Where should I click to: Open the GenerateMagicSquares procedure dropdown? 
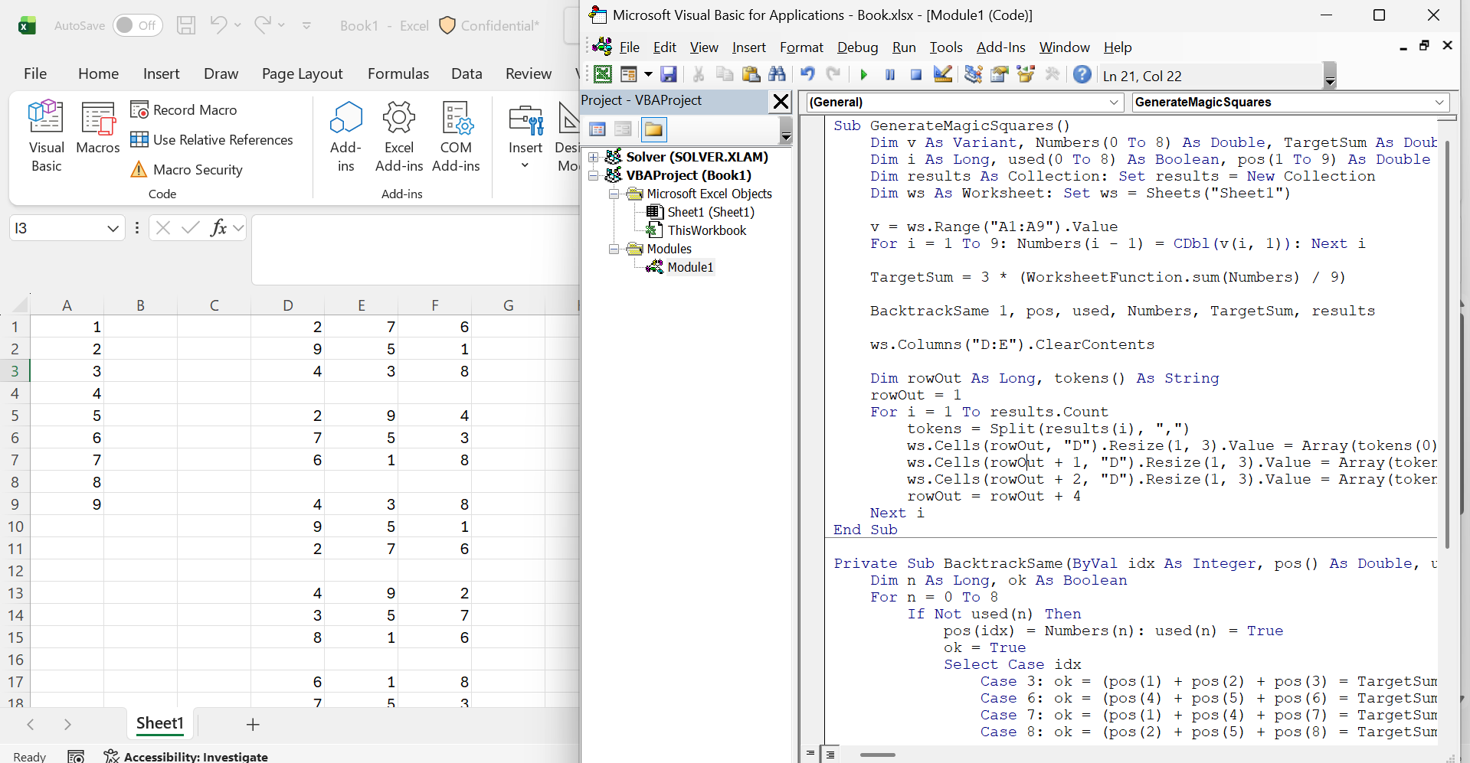tap(1439, 103)
